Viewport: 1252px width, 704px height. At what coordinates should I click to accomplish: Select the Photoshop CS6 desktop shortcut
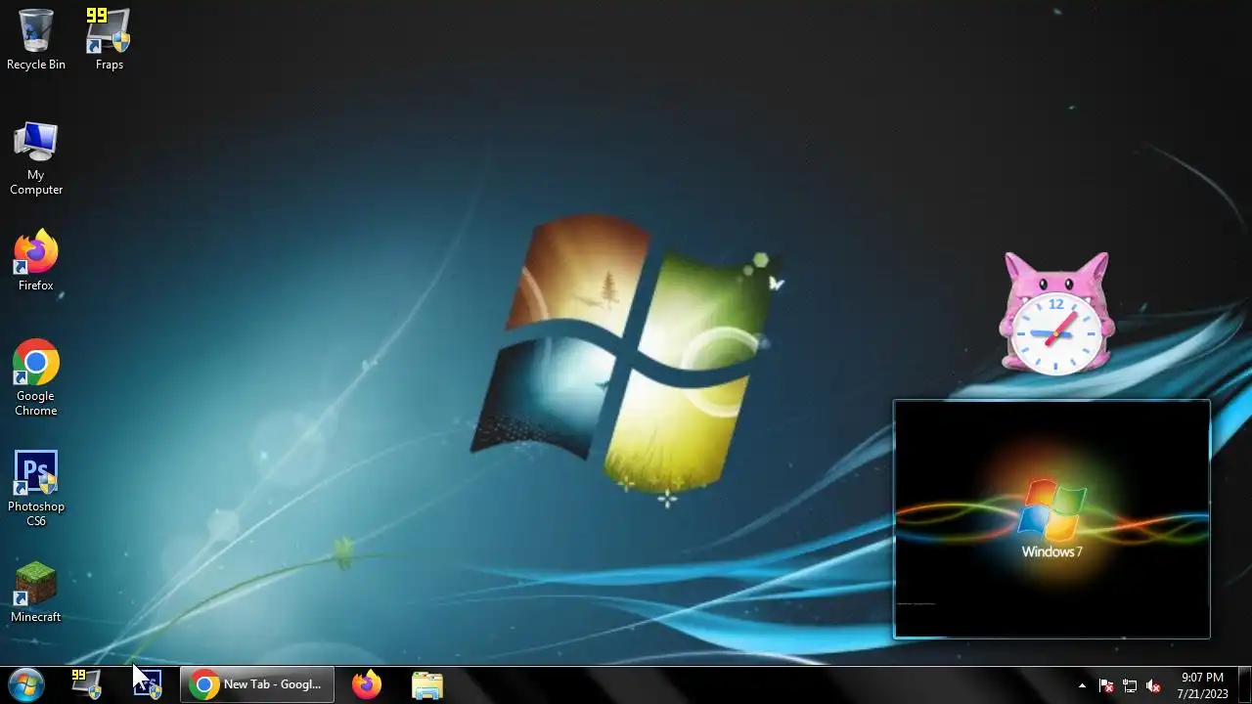(36, 488)
